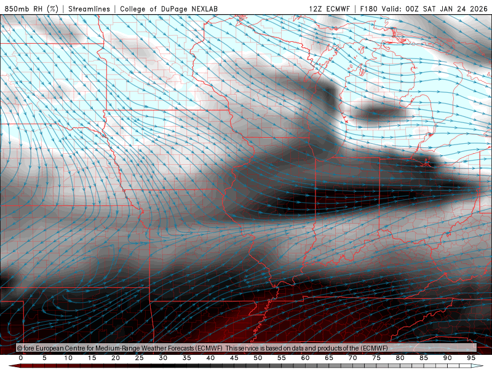Screen dimensions: 492x369
Task: Click the "F180 Valid: 00Z SAT JAN 24 2026" text
Action: [x=424, y=9]
